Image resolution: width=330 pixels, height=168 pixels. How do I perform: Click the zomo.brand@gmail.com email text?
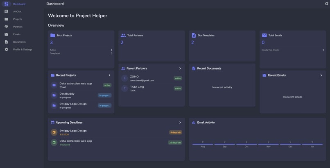[142, 80]
